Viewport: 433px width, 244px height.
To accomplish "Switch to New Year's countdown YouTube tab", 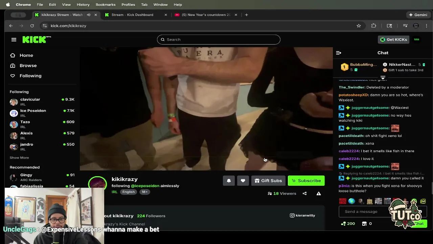I will click(206, 15).
